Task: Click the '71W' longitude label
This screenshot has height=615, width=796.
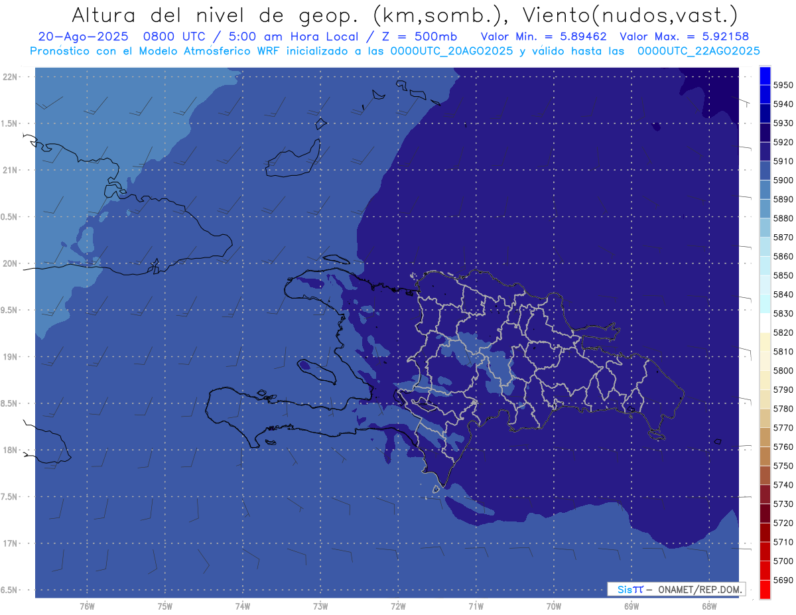Action: pos(476,606)
